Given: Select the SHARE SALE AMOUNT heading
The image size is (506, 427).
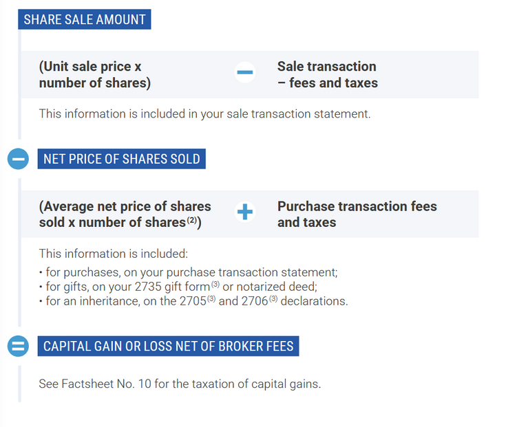Looking at the screenshot, I should pos(85,19).
